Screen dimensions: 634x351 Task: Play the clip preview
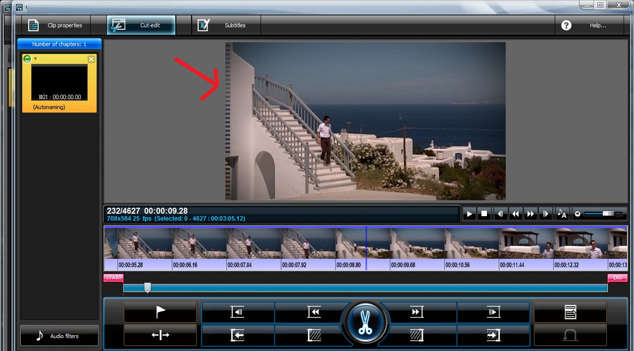click(470, 214)
